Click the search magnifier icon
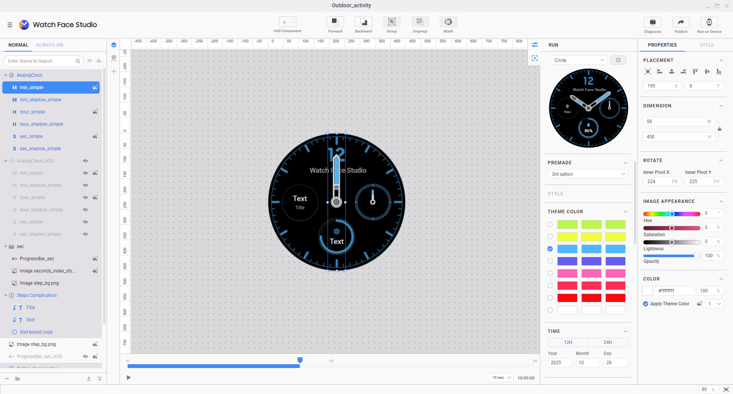 (78, 61)
